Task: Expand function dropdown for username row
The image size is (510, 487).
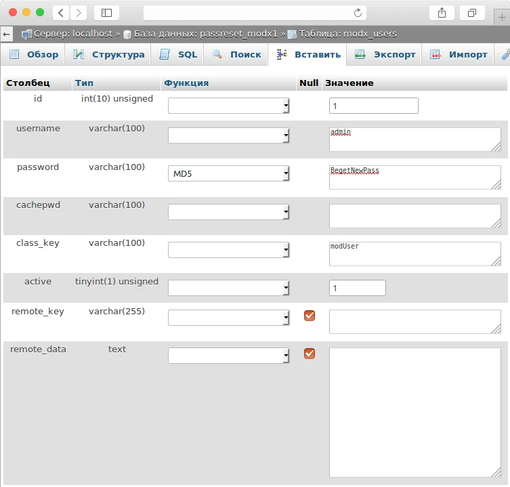Action: tap(229, 136)
